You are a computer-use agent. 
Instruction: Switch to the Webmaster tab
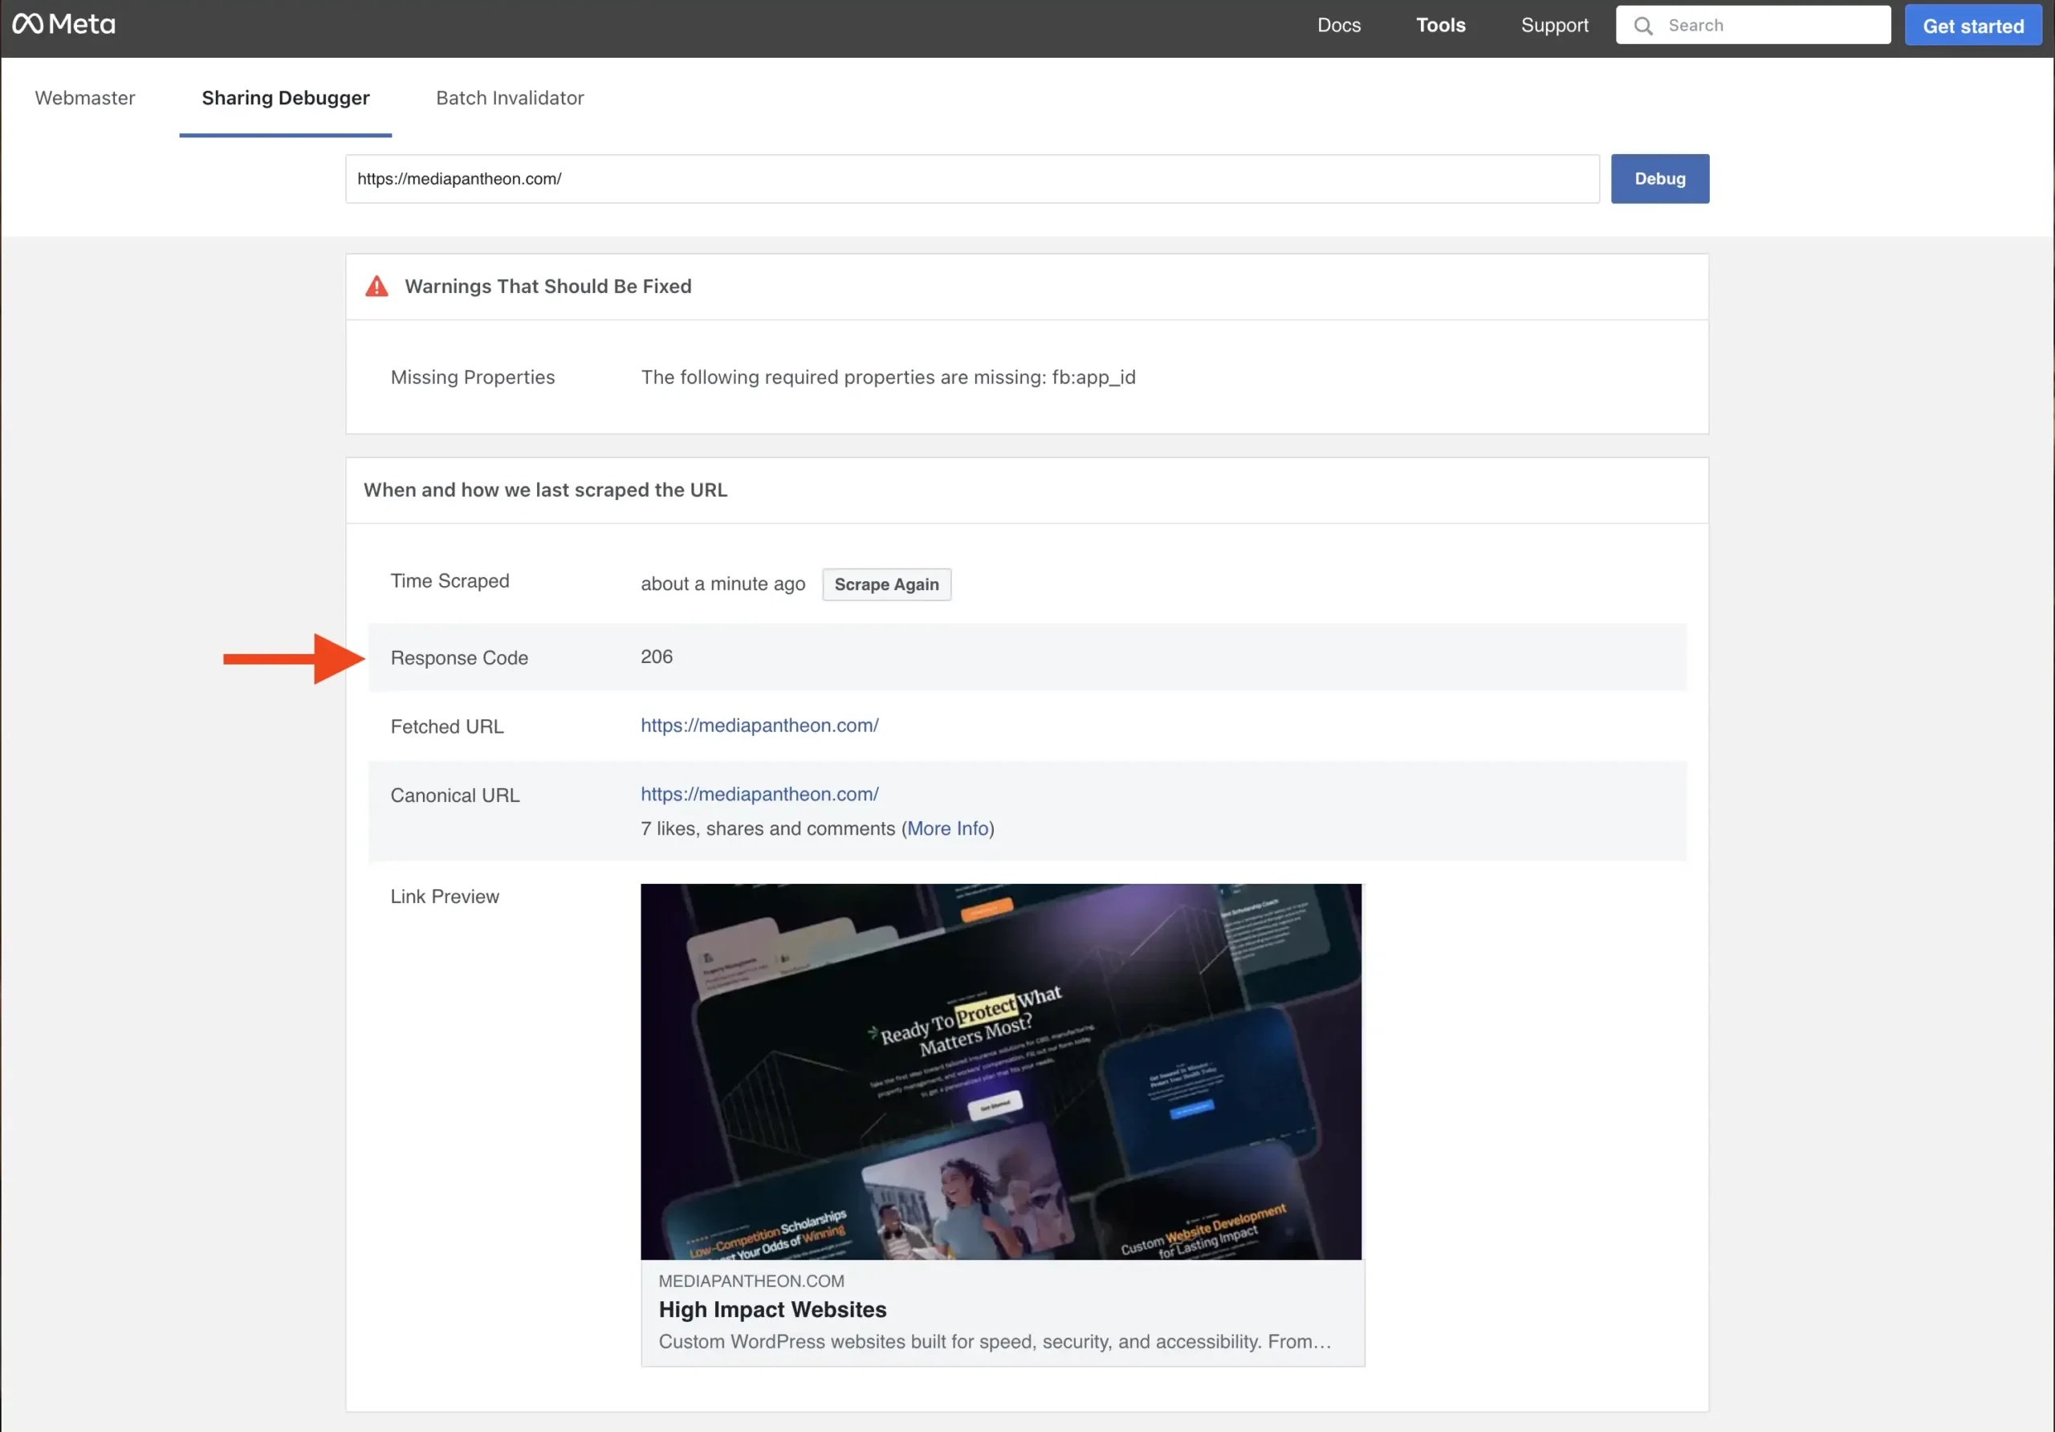point(85,98)
